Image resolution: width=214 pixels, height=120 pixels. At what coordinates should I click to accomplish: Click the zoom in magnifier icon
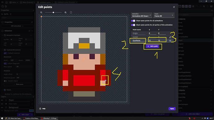(65, 12)
